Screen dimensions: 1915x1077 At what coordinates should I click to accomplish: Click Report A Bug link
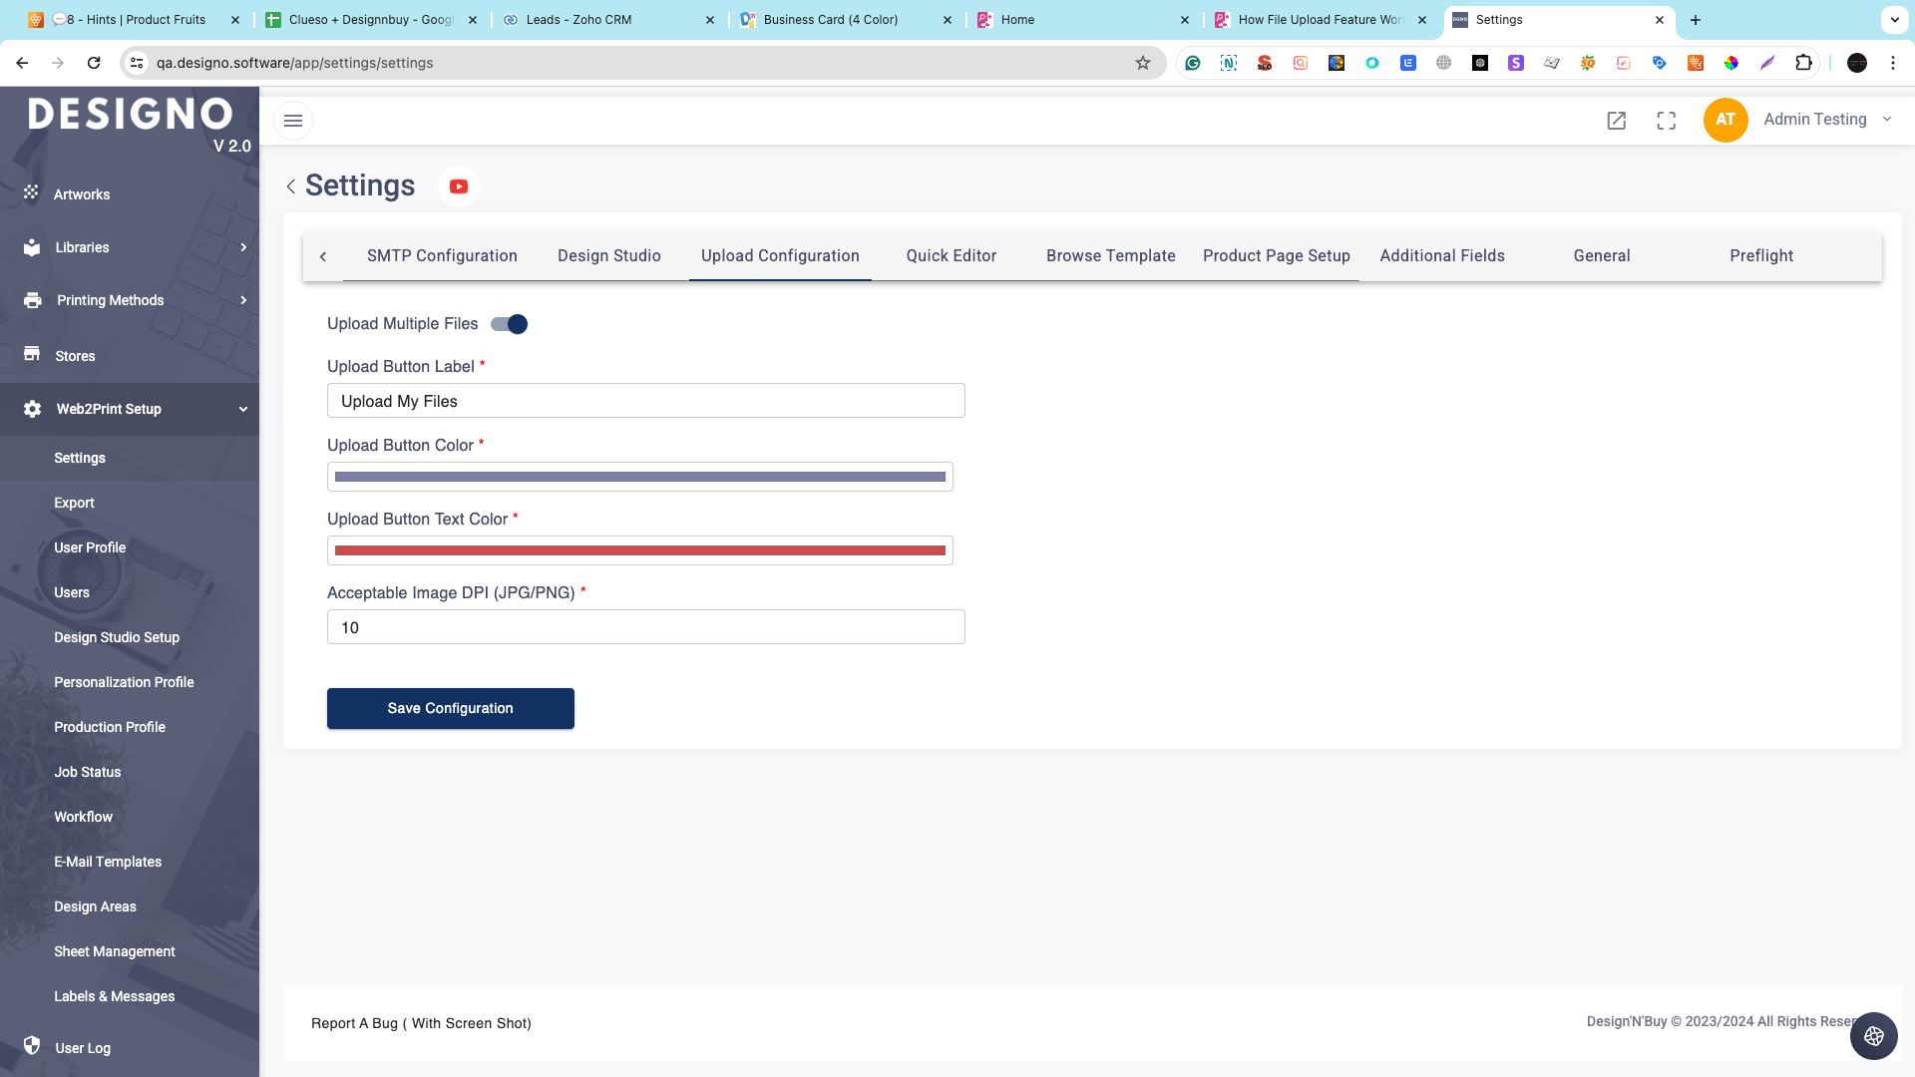pos(421,1023)
